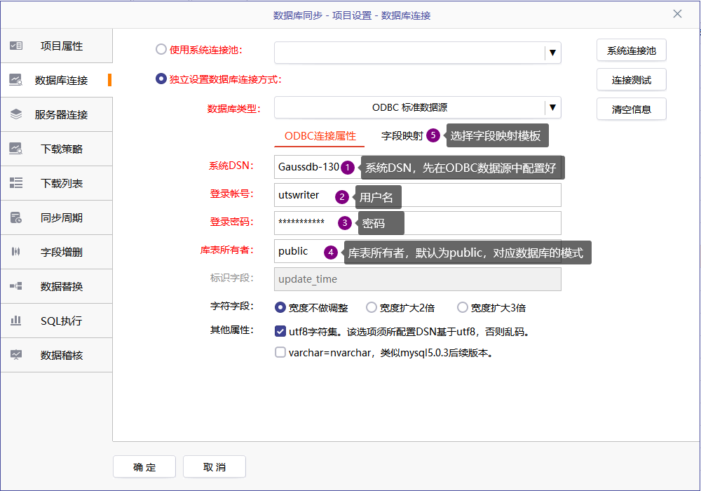Click the 数据库连接 sidebar icon
Screen dimensions: 701x491
point(16,80)
